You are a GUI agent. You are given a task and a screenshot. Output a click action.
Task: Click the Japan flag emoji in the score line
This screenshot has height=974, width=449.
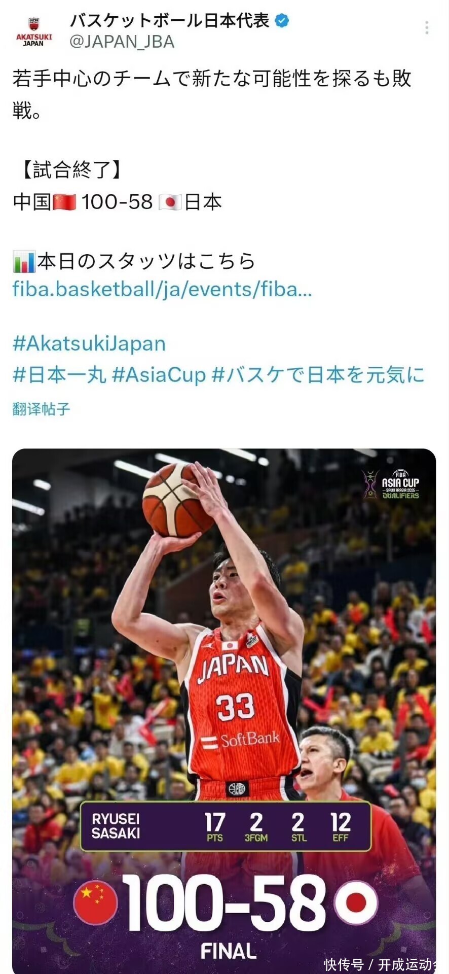coord(170,202)
